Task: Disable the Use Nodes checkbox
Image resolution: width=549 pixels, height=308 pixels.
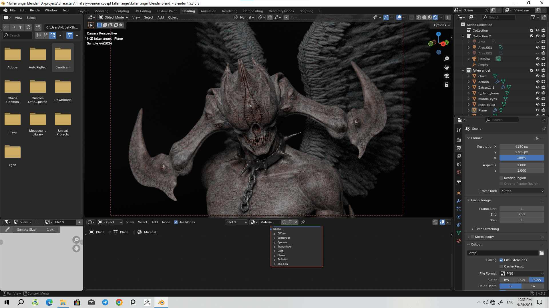Action: tap(176, 222)
